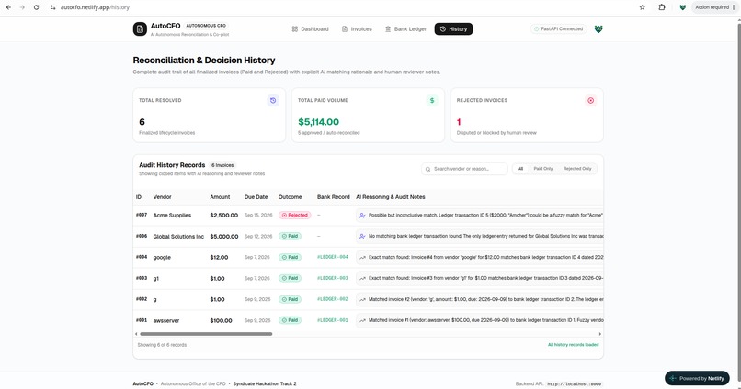Select the All filter
This screenshot has width=741, height=389.
(520, 169)
